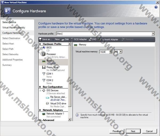Collapse the Network Adapters section
The image size is (160, 136).
tap(40, 110)
